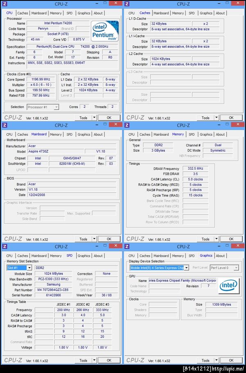Click the BIOS Date 12/24/2008 field
This screenshot has width=246, height=373.
click(x=72, y=195)
